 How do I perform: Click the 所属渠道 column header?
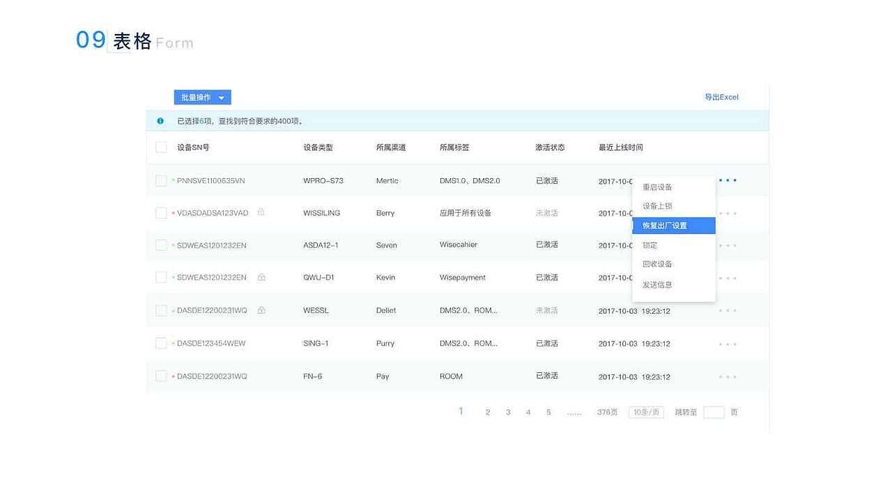[x=391, y=148]
